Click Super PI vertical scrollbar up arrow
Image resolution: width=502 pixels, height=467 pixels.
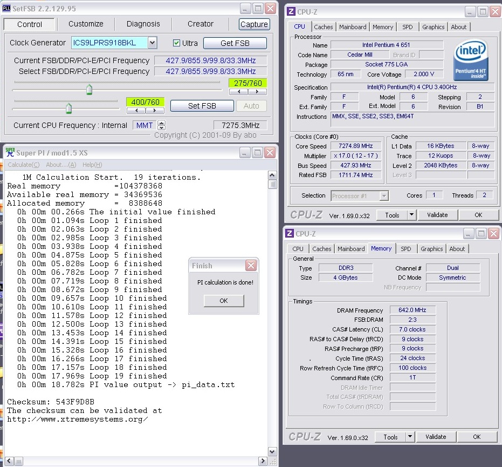click(272, 175)
